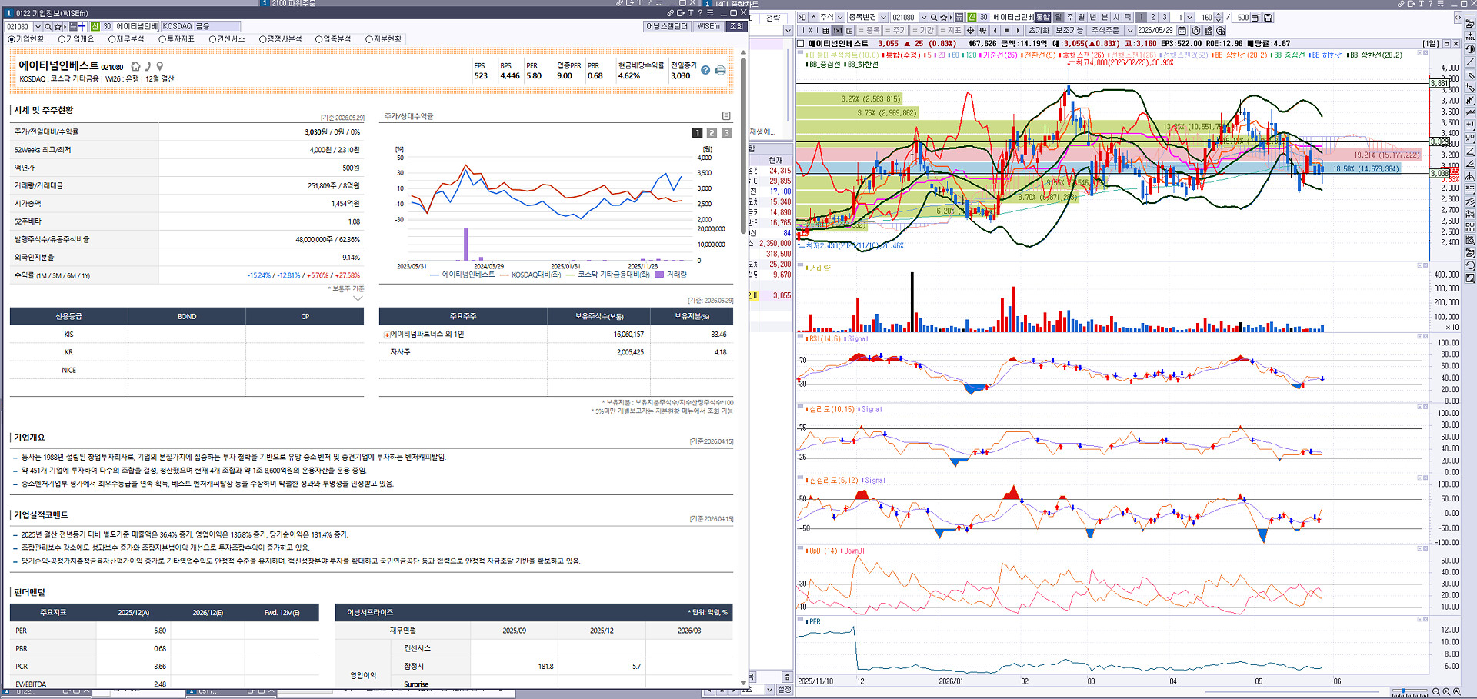Image resolution: width=1477 pixels, height=699 pixels.
Task: Click the location pin icon beside 021080
Action: pyautogui.click(x=159, y=66)
